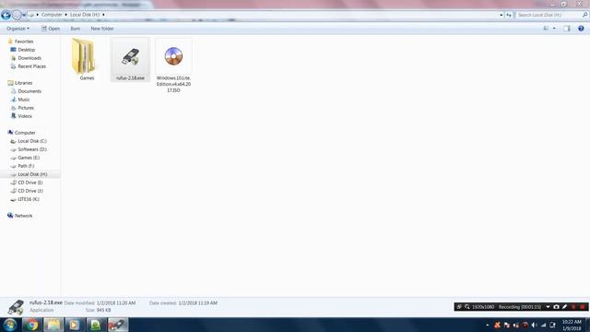The height and width of the screenshot is (332, 590).
Task: Show hidden tray icons arrow
Action: click(x=488, y=325)
